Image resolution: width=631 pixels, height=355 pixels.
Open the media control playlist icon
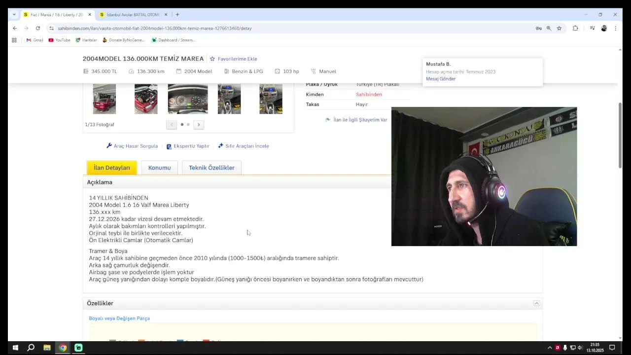592,28
